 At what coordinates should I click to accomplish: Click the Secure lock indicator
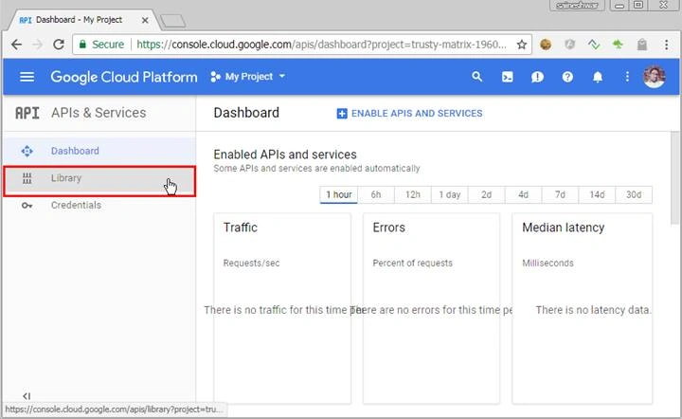101,45
